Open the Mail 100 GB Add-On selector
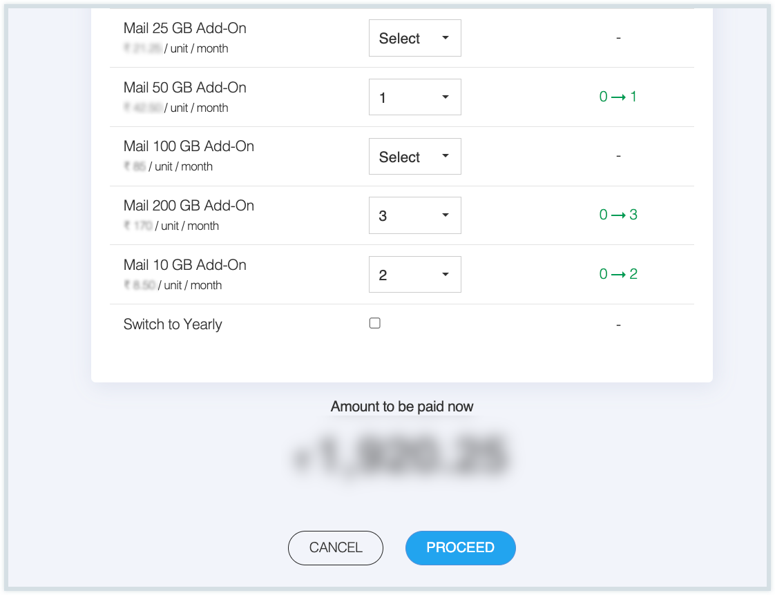The height and width of the screenshot is (595, 775). click(x=414, y=156)
